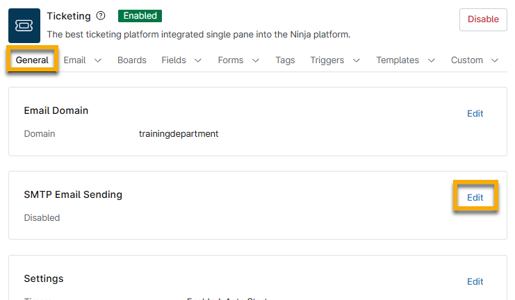This screenshot has width=515, height=300.
Task: Open the Boards tab
Action: coord(131,60)
